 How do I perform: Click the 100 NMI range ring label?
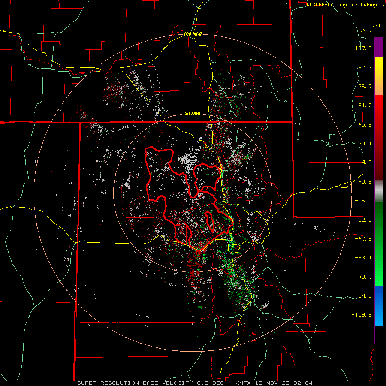coord(193,34)
